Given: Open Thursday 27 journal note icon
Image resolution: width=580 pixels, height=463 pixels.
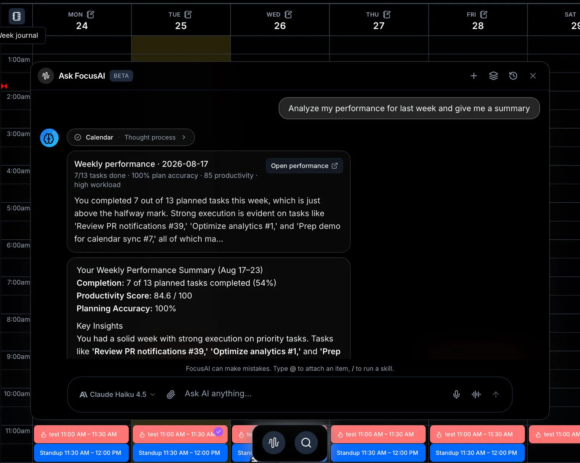Looking at the screenshot, I should point(387,15).
